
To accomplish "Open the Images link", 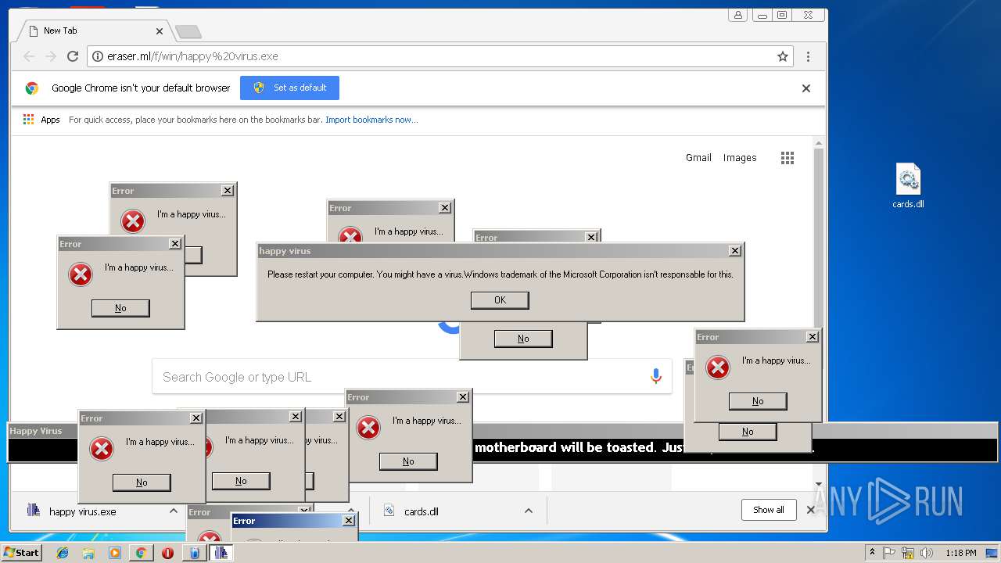I will (740, 157).
